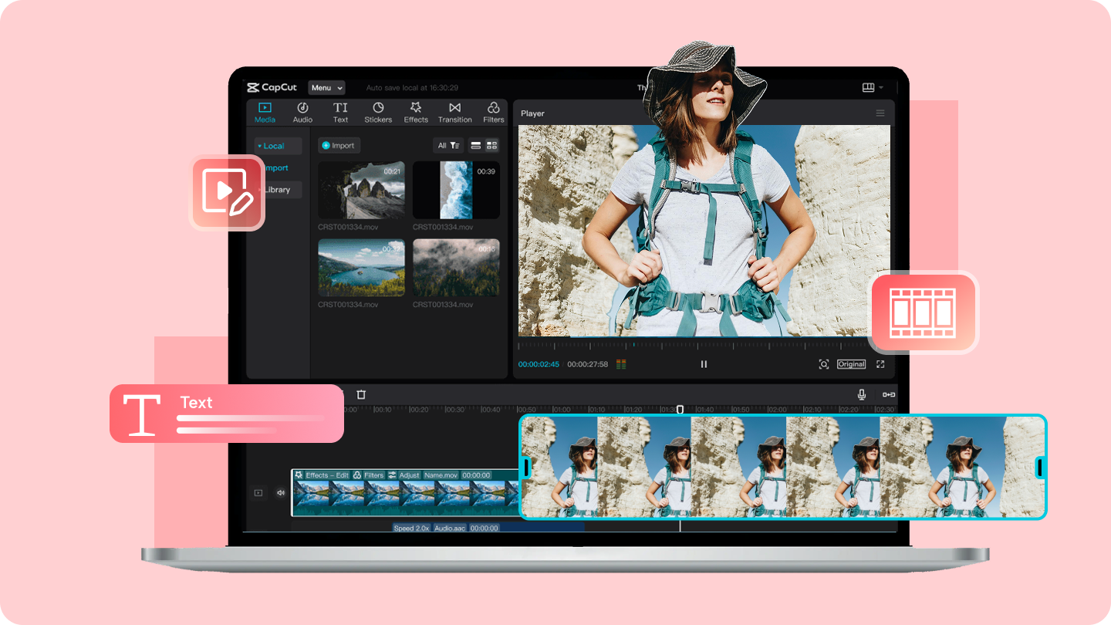Open the All filter dropdown
1111x625 pixels.
click(x=447, y=145)
